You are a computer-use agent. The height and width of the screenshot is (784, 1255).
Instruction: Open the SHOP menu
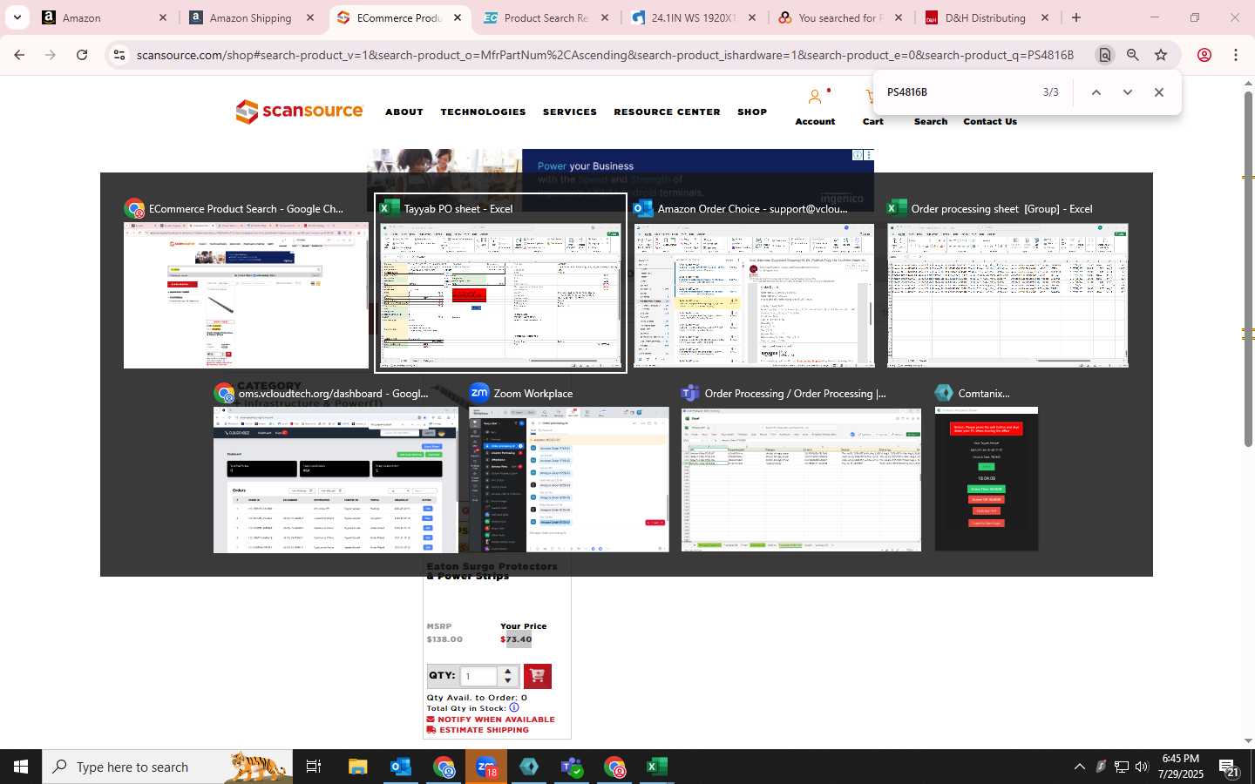(x=752, y=112)
